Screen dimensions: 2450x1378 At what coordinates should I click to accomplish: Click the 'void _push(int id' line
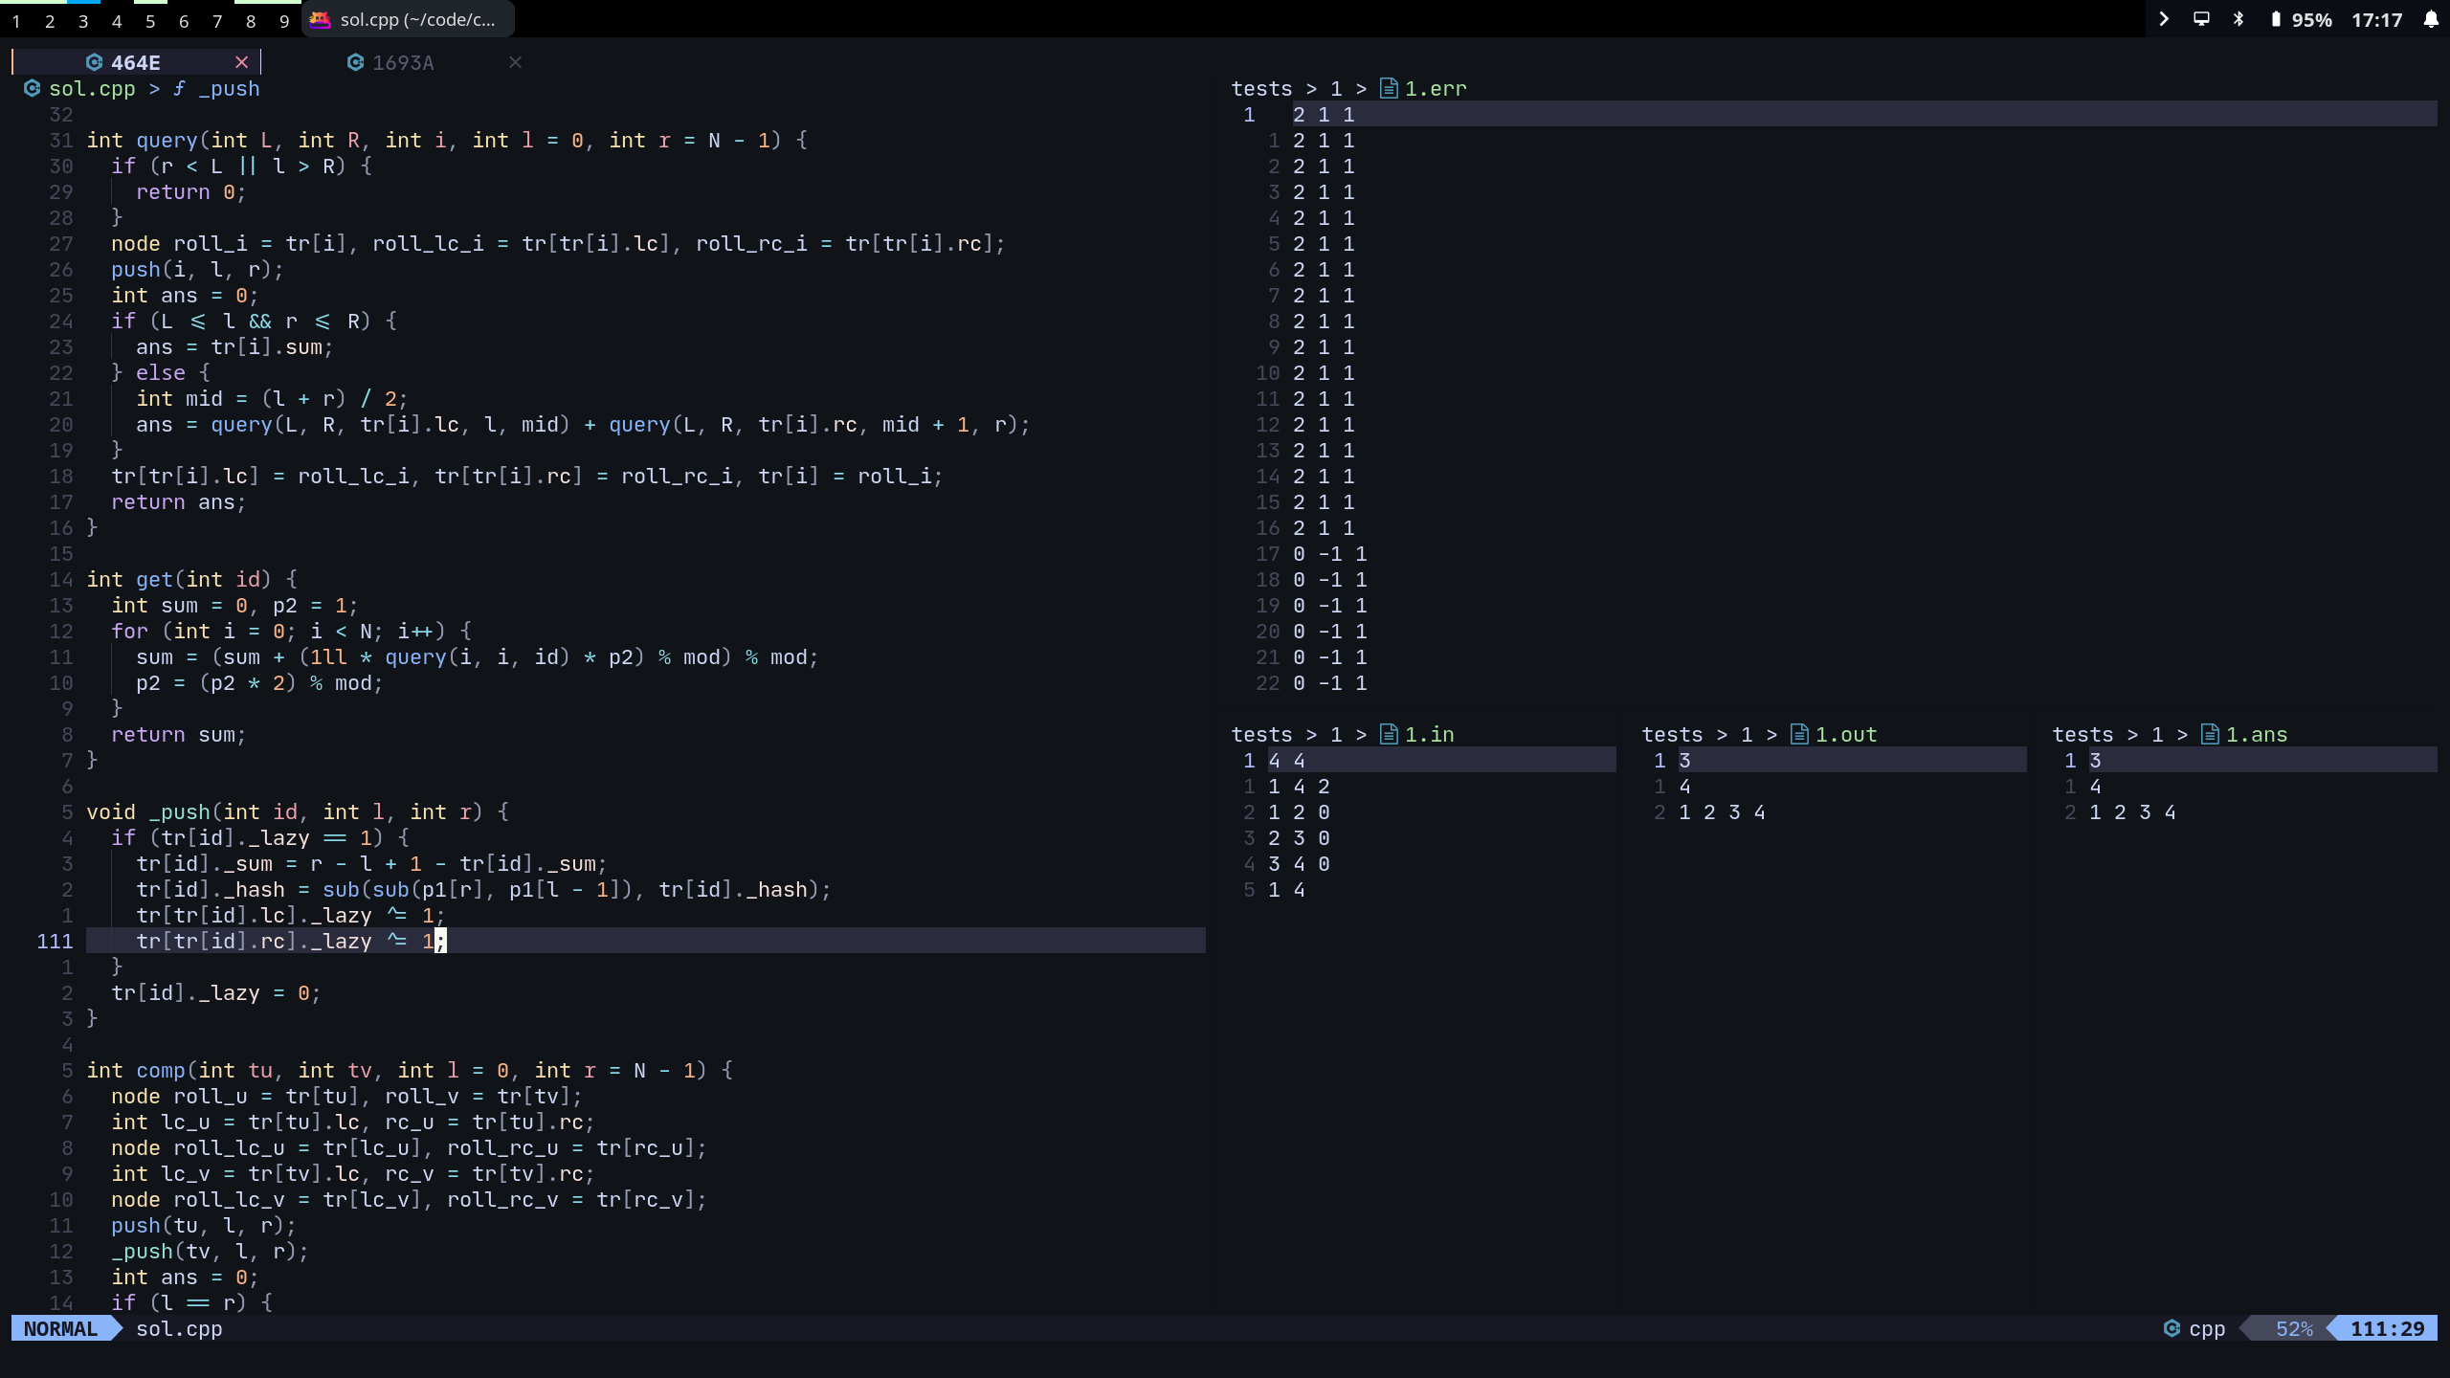(298, 811)
